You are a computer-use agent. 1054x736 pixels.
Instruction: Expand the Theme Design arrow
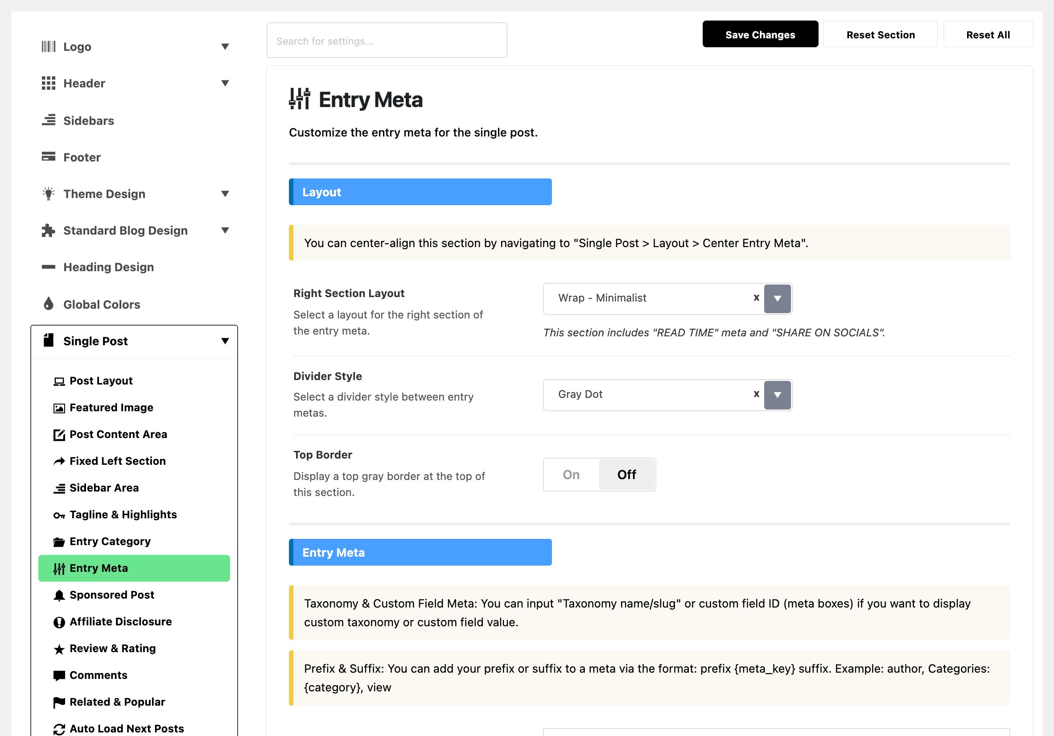point(225,194)
